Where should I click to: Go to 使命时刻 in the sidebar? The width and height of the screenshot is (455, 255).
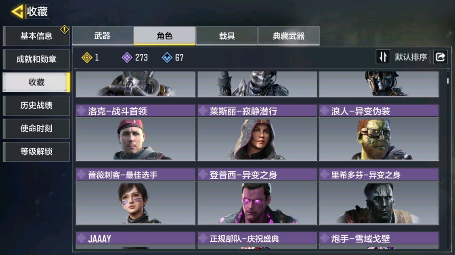click(x=36, y=129)
